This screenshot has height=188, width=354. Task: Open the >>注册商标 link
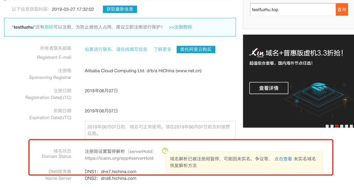click(x=180, y=27)
